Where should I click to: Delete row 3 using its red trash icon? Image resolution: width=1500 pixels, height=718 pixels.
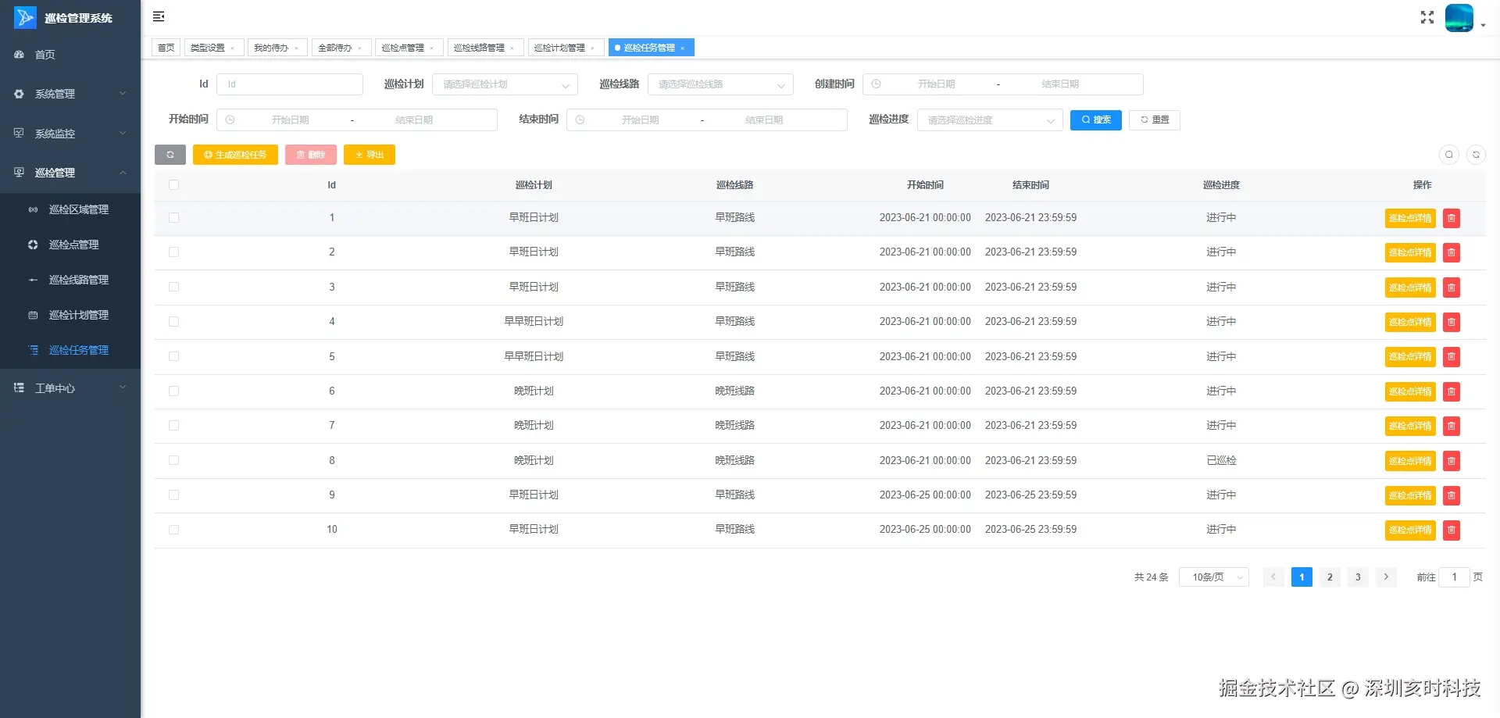(1452, 288)
